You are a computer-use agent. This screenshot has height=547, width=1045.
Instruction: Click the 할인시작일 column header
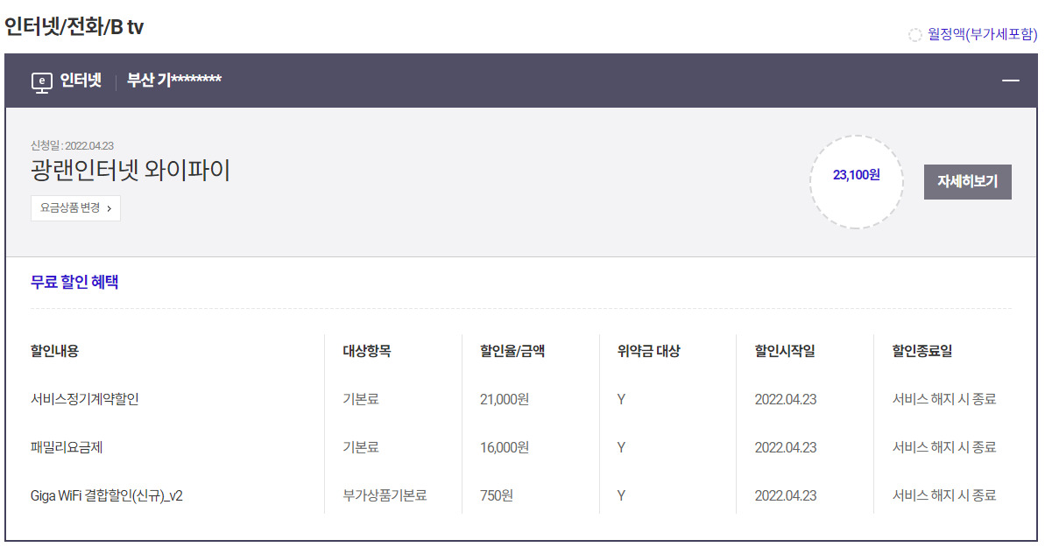tap(785, 351)
